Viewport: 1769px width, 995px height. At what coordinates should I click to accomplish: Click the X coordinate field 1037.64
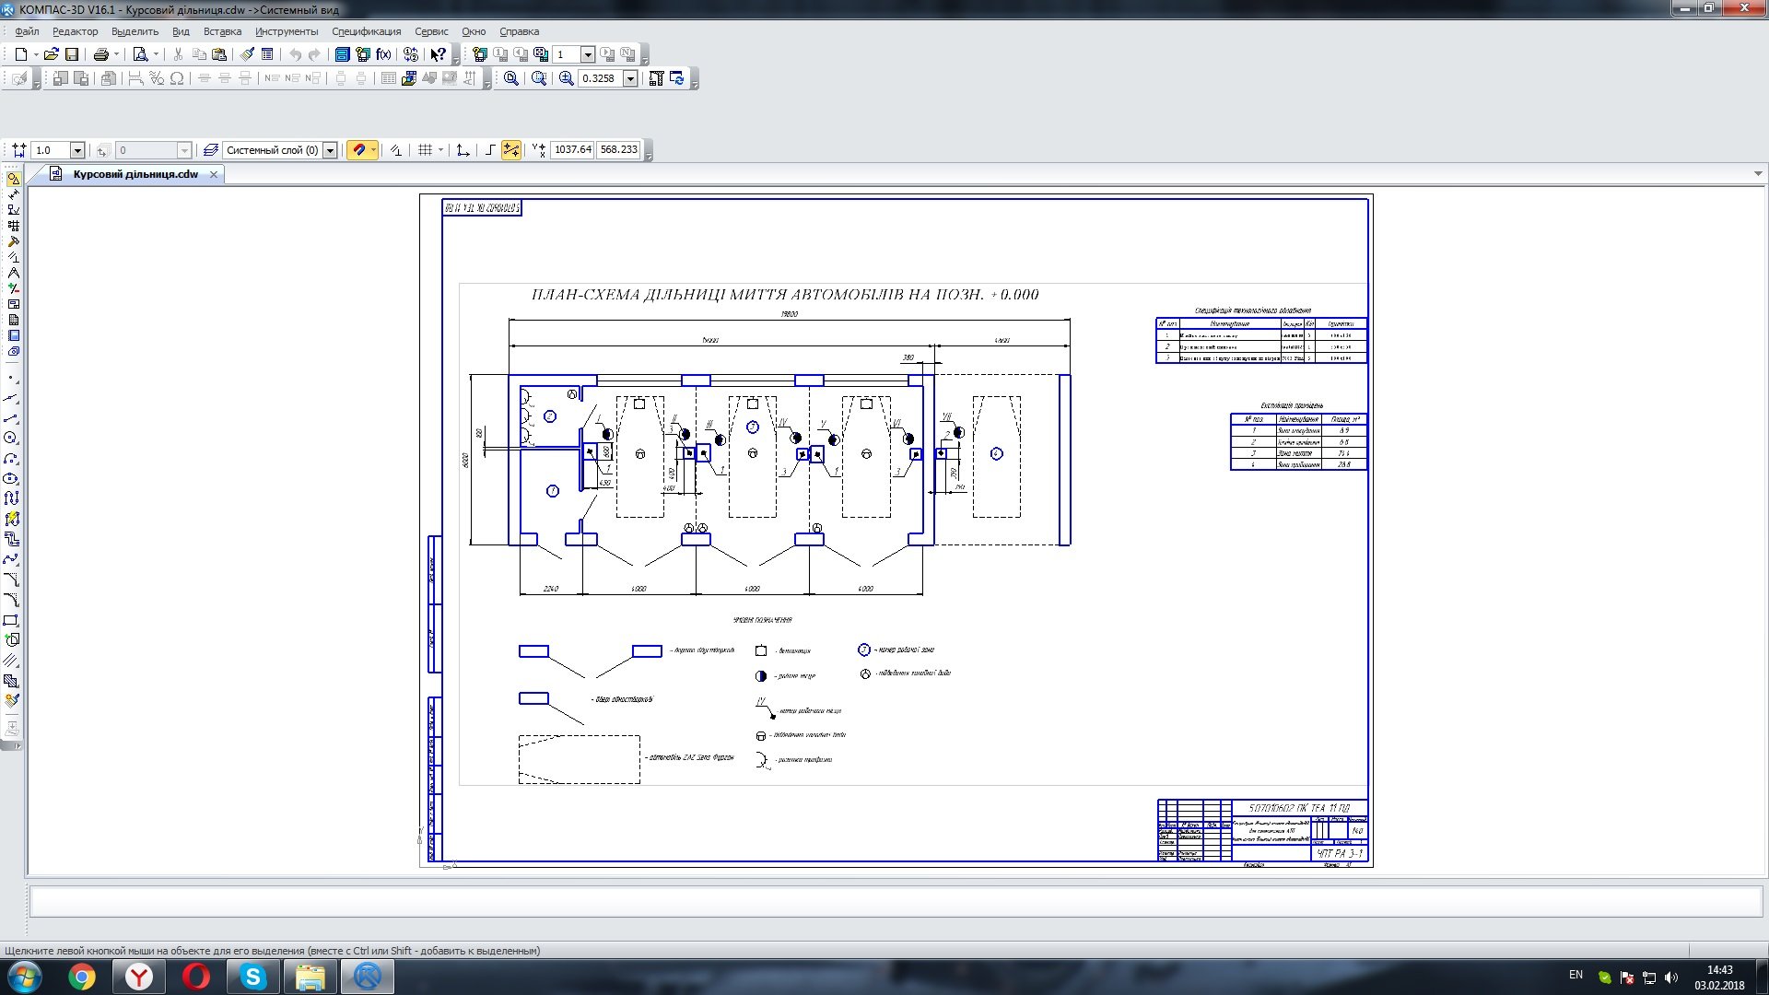click(x=572, y=149)
